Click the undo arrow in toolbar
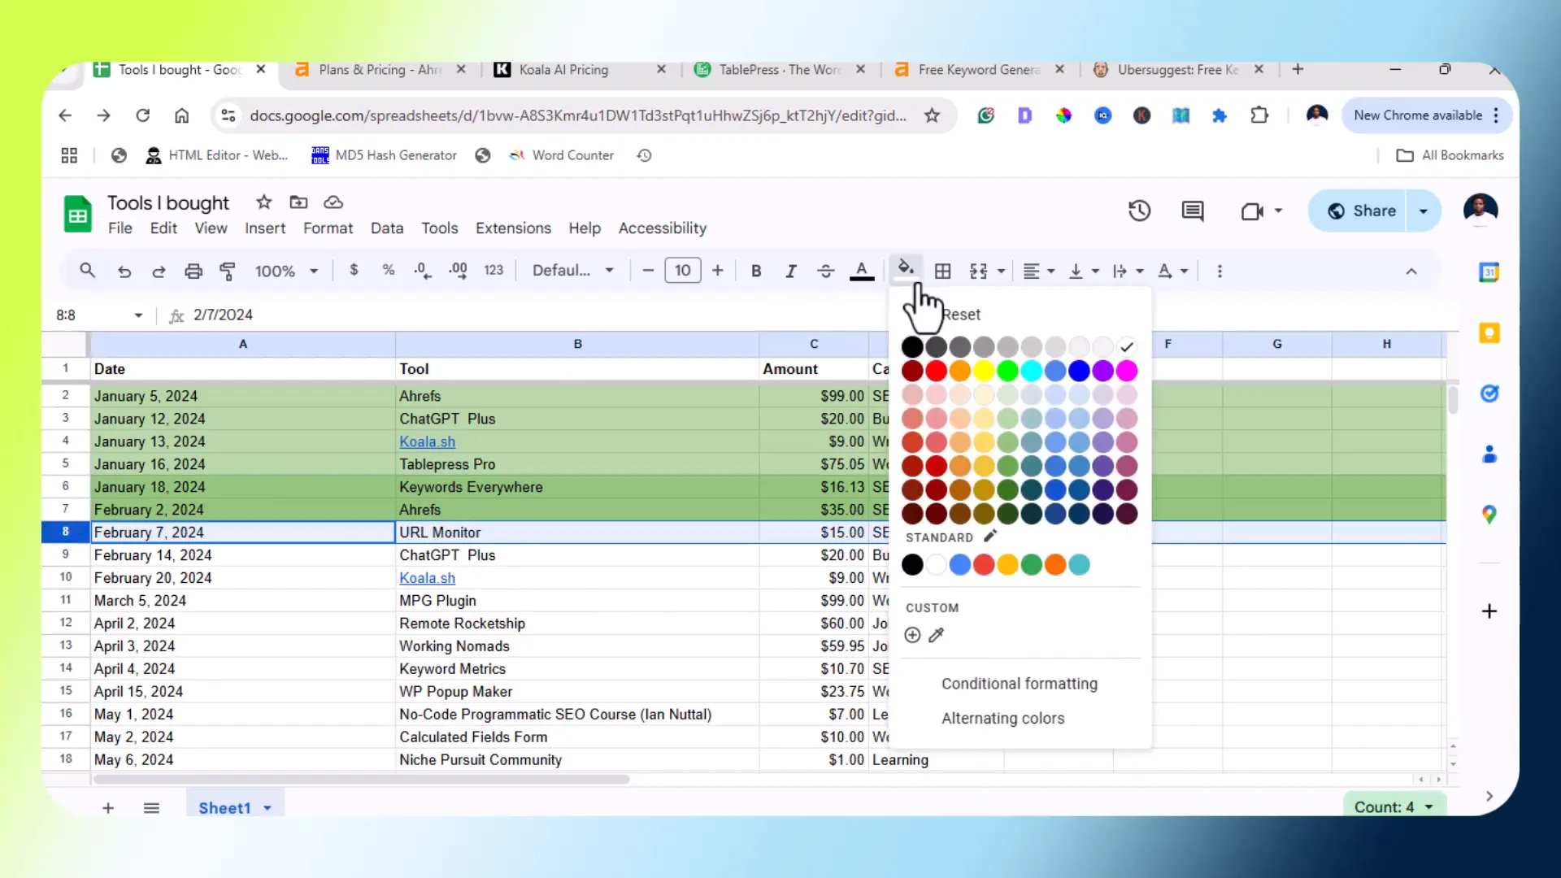This screenshot has width=1561, height=878. click(x=124, y=272)
